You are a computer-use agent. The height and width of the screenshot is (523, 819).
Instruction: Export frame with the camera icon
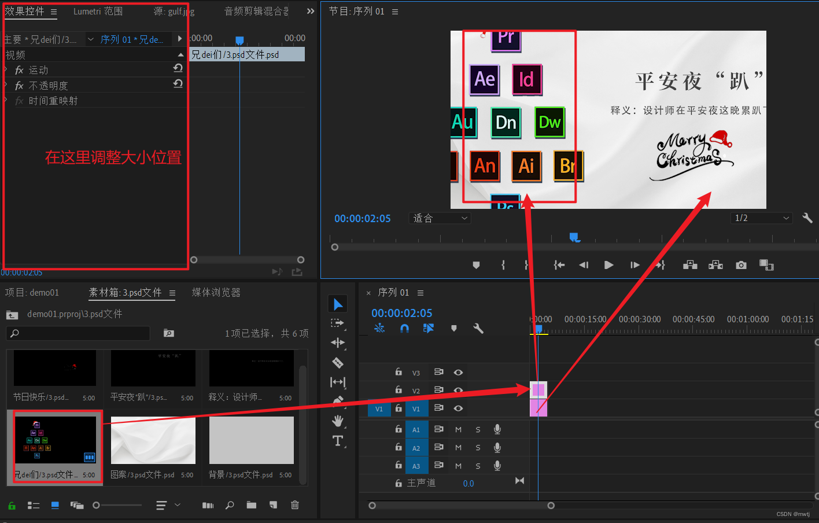(x=741, y=265)
